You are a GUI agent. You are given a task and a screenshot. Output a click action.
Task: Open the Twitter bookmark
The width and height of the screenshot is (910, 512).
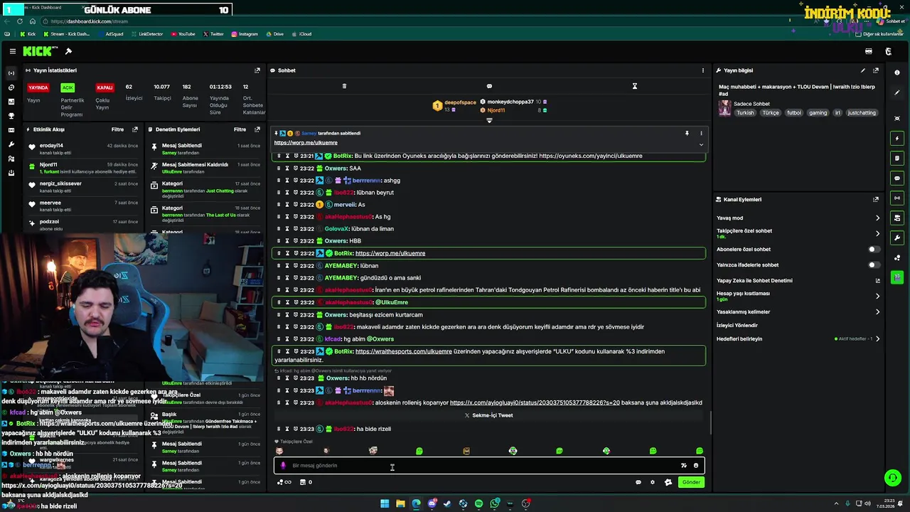213,33
